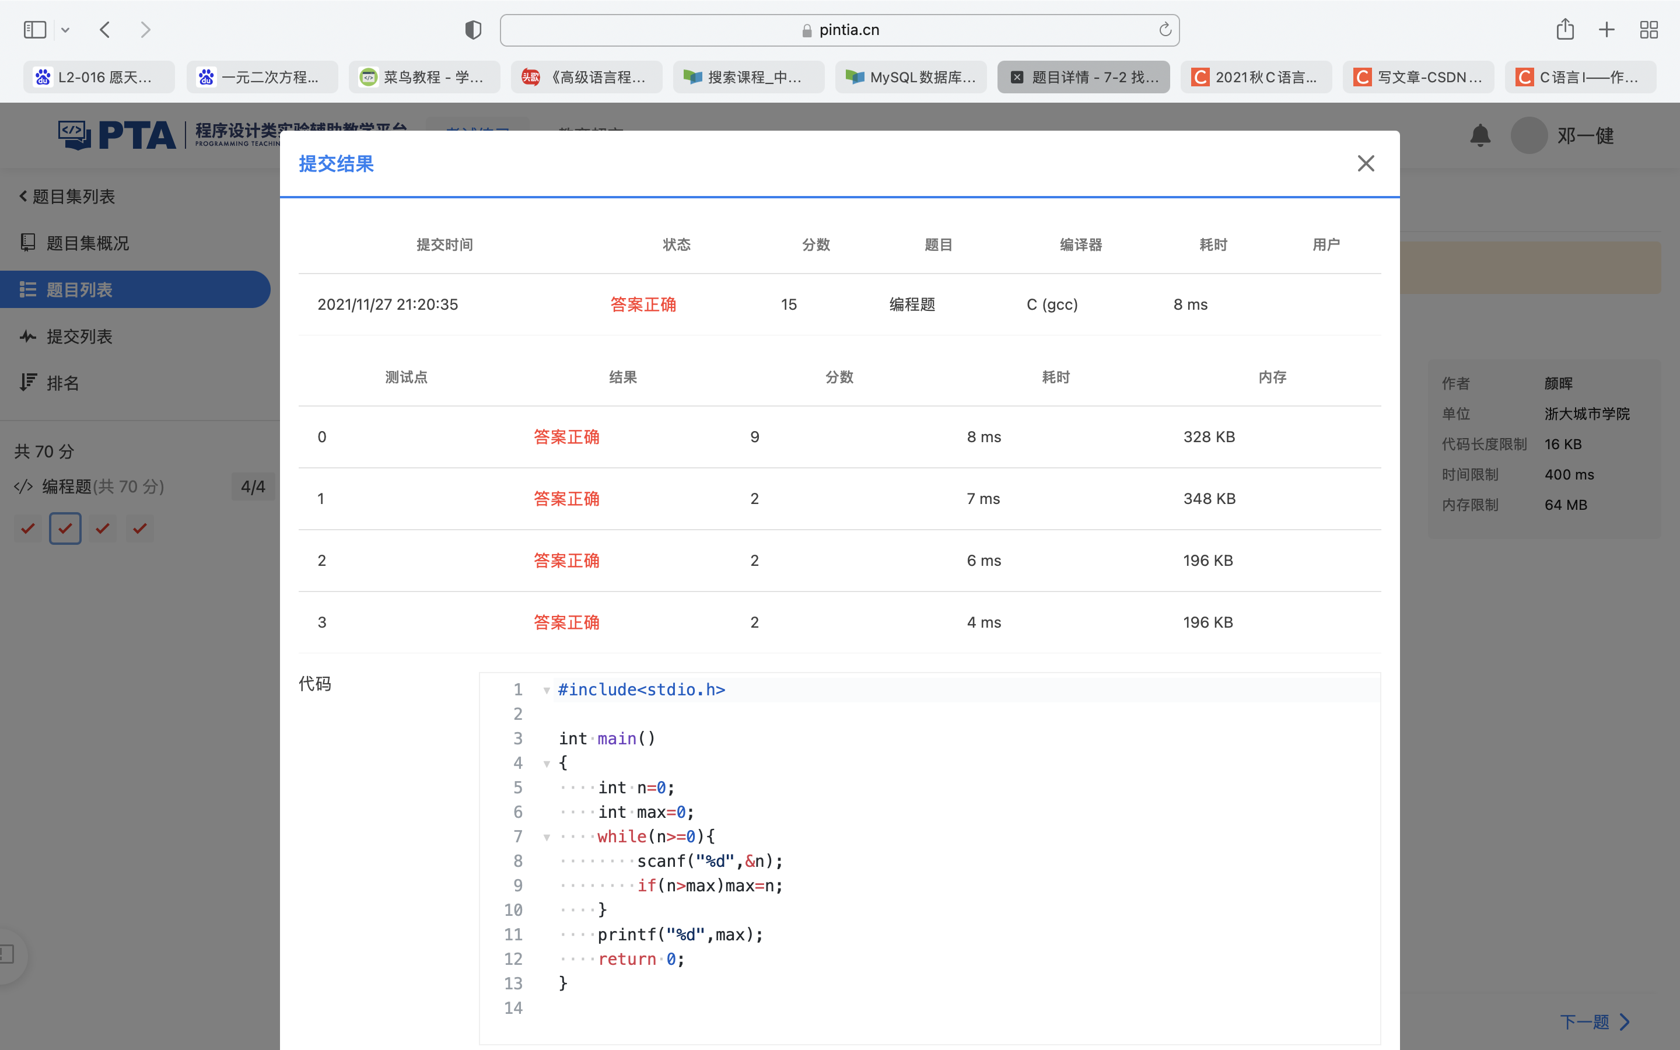Click code line 11 with printf
Image resolution: width=1680 pixels, height=1050 pixels.
coord(680,935)
